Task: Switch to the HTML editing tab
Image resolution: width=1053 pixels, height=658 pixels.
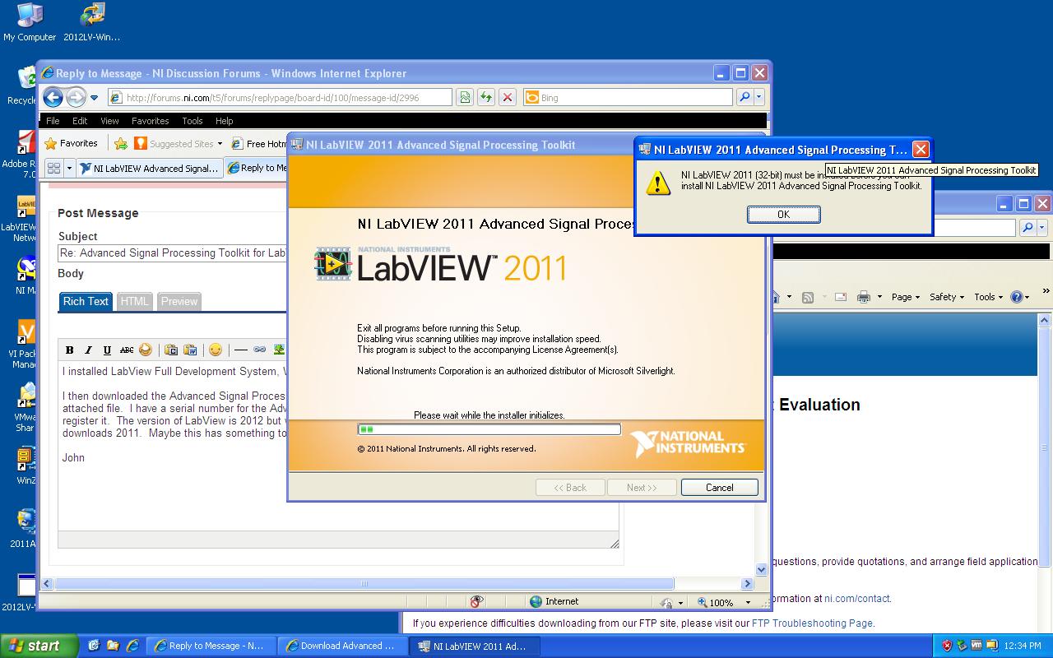Action: [134, 301]
